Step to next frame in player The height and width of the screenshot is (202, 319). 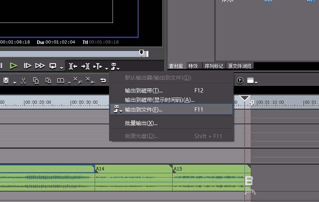pyautogui.click(x=28, y=66)
